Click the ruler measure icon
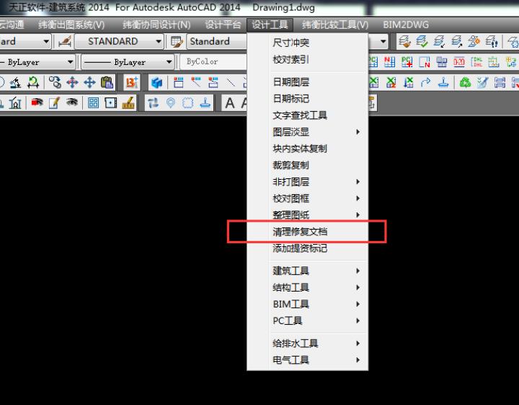Screen dimensions: 519x405 (x=129, y=103)
